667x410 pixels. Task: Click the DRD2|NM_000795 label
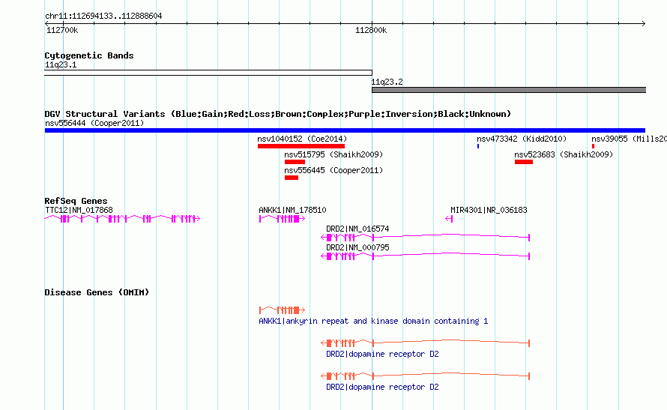point(357,247)
